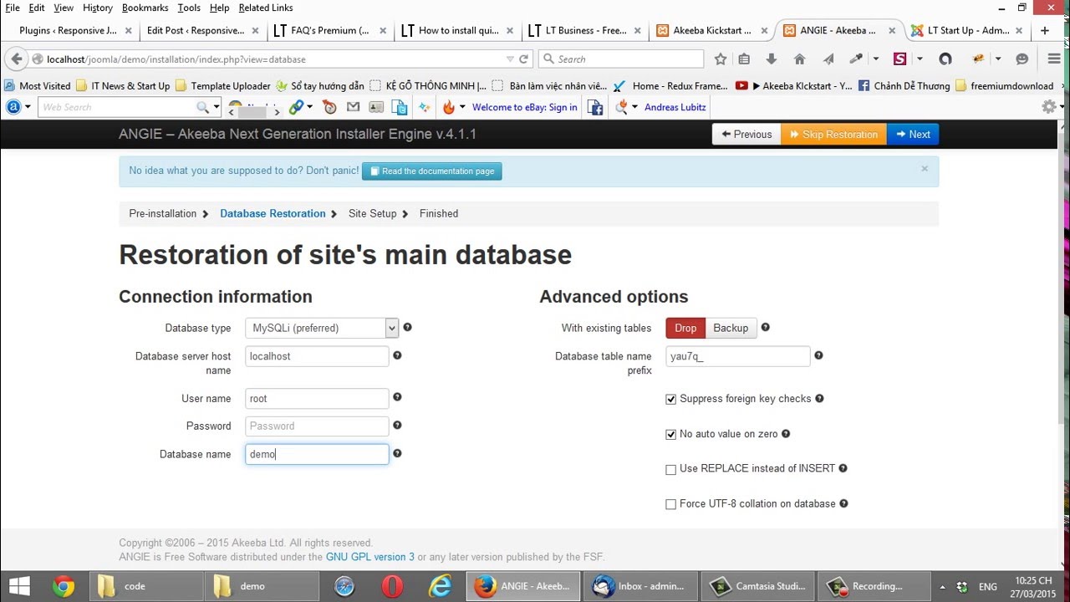This screenshot has height=602, width=1070.
Task: Focus the Password input field
Action: pyautogui.click(x=317, y=426)
